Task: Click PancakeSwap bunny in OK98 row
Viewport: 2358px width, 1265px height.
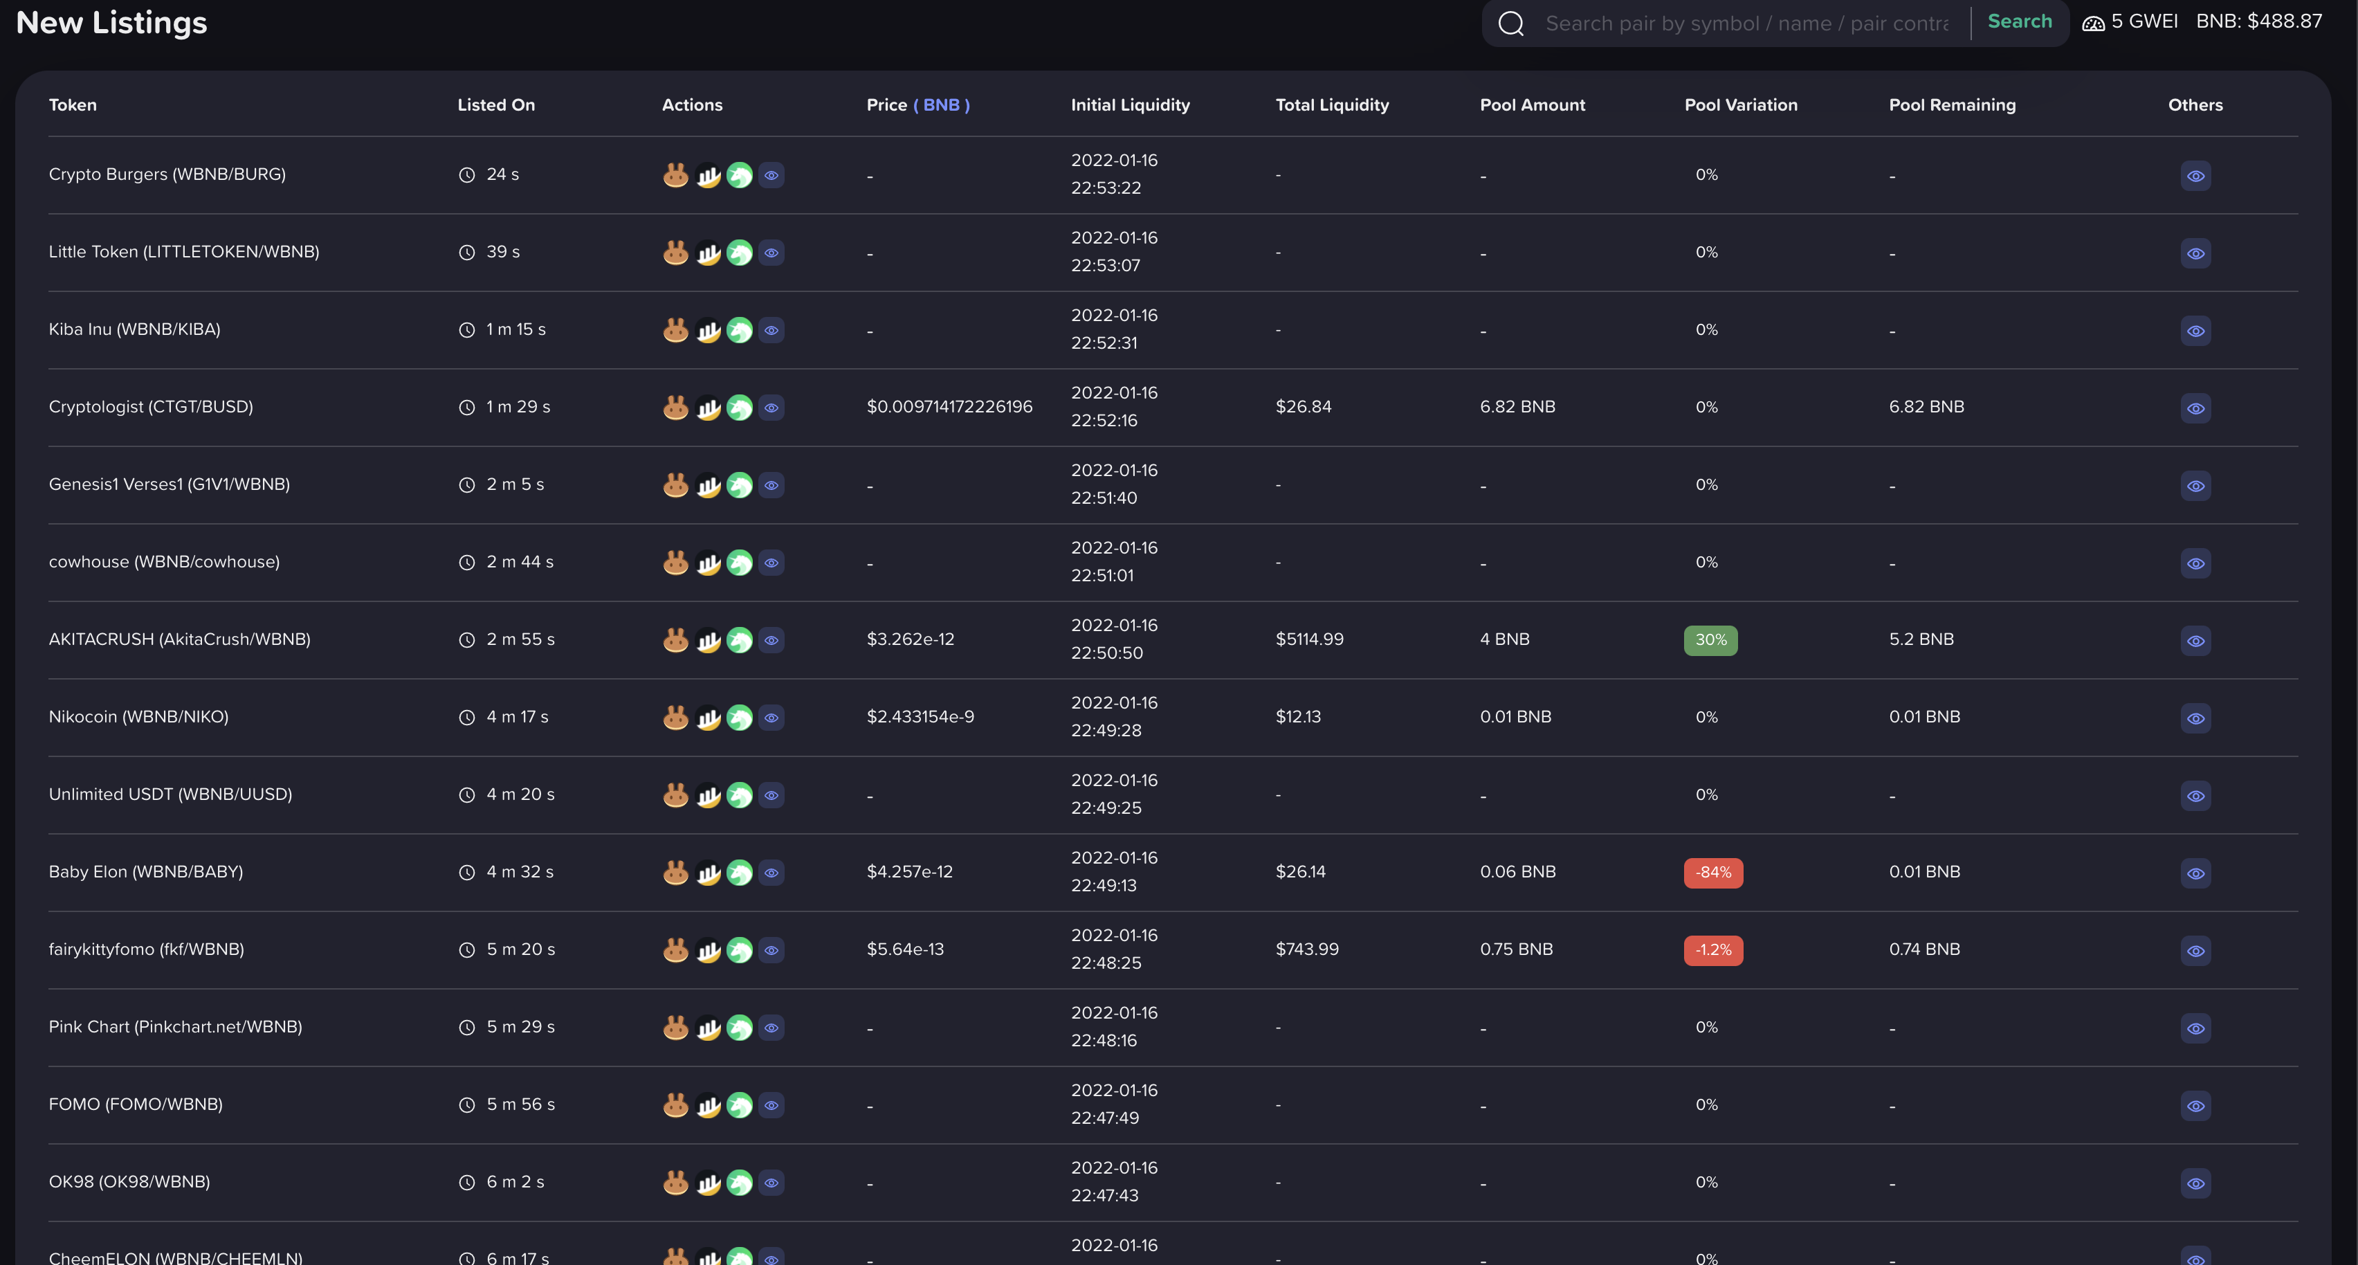Action: [675, 1183]
